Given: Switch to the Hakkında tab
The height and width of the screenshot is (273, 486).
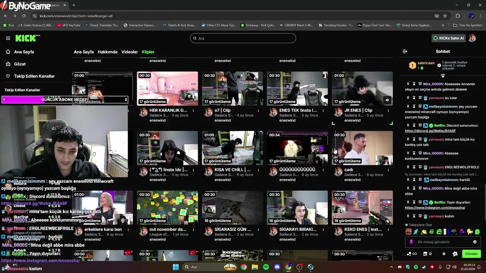Looking at the screenshot, I should [x=107, y=52].
